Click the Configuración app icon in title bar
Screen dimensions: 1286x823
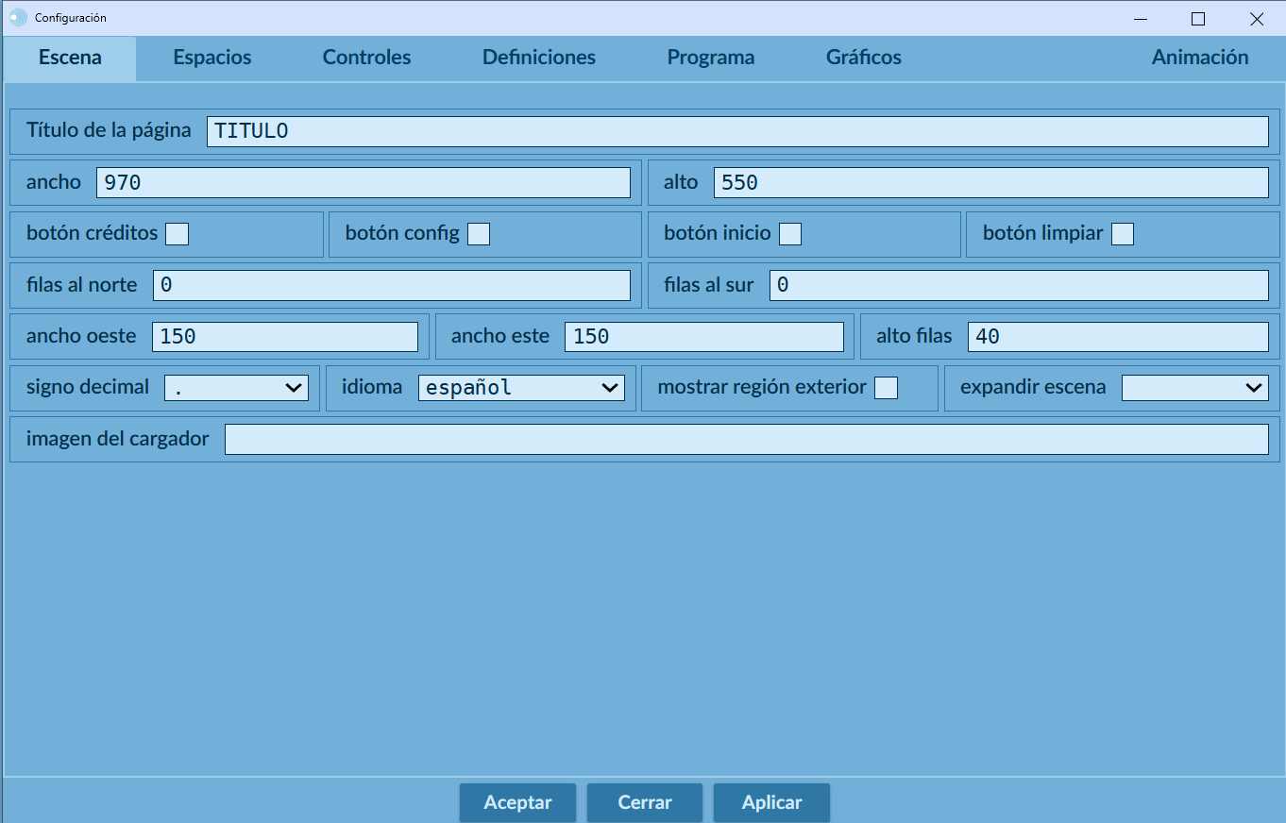click(18, 18)
